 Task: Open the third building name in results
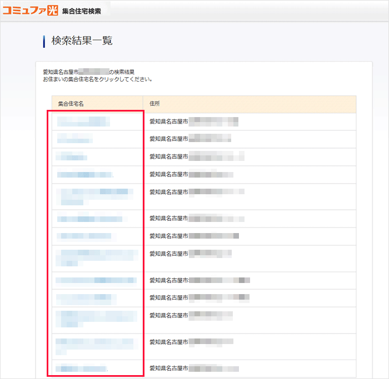click(x=72, y=157)
